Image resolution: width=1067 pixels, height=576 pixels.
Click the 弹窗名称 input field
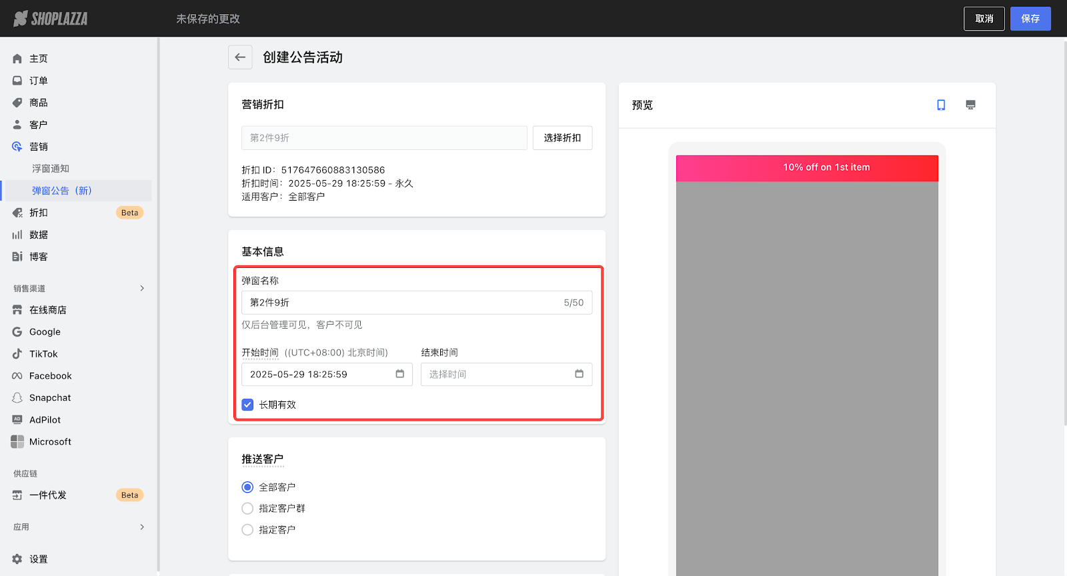coord(417,303)
